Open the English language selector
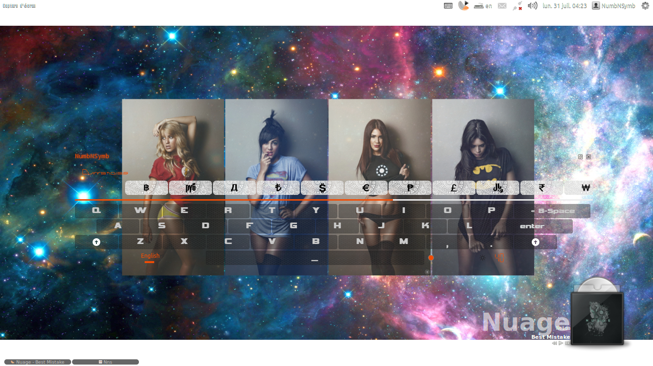Image resolution: width=653 pixels, height=366 pixels. (x=150, y=256)
